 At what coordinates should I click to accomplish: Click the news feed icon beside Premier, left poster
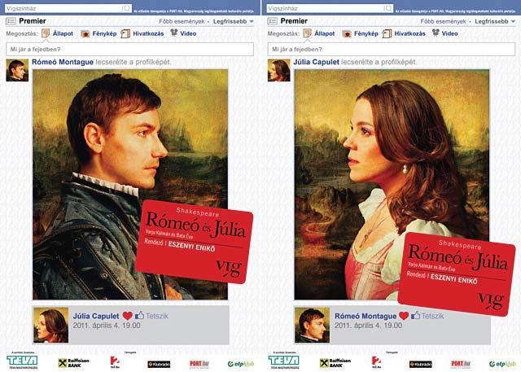[11, 21]
